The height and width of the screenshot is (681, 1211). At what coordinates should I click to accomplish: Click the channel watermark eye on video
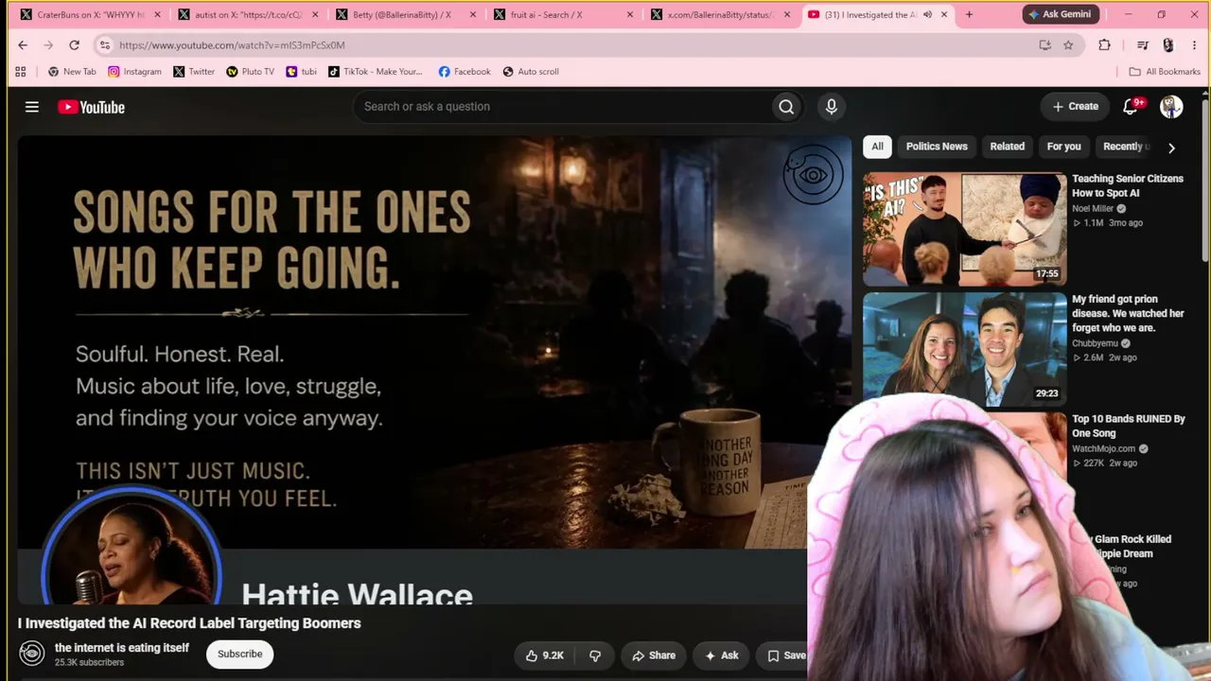pyautogui.click(x=813, y=175)
